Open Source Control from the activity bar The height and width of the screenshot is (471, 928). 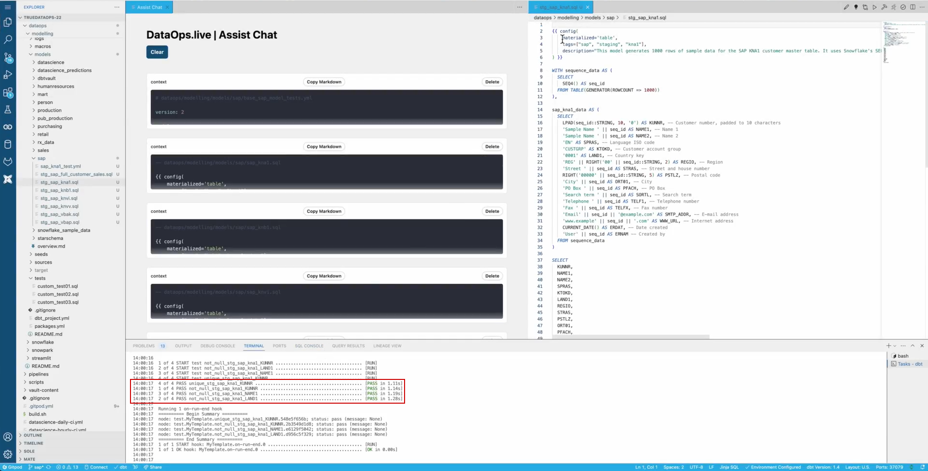point(8,57)
